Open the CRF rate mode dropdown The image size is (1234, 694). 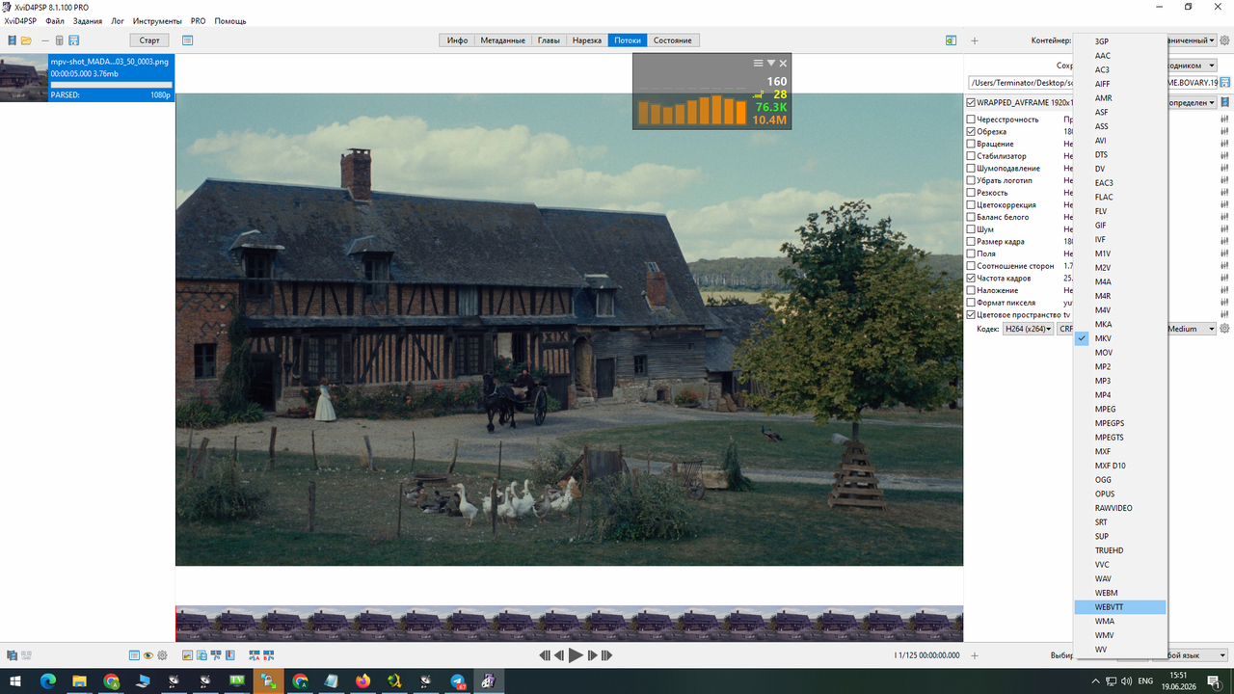click(x=1066, y=329)
